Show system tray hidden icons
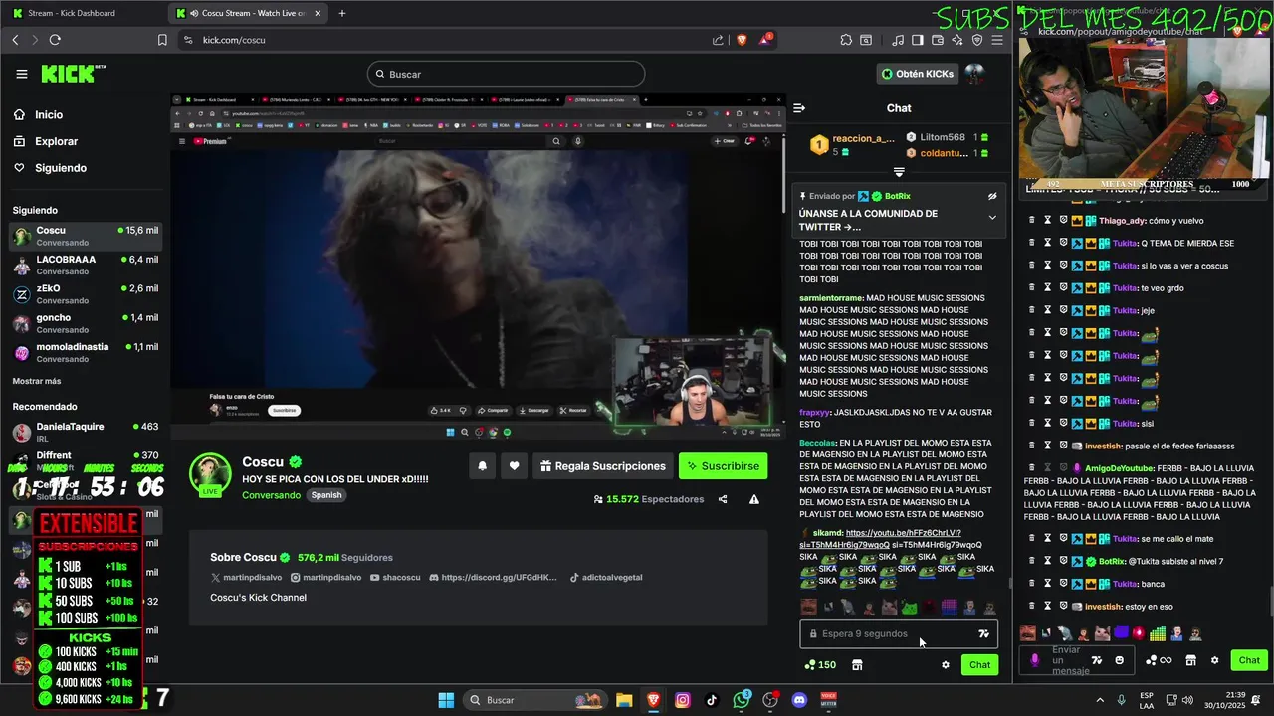Image resolution: width=1274 pixels, height=716 pixels. pos(1100,700)
